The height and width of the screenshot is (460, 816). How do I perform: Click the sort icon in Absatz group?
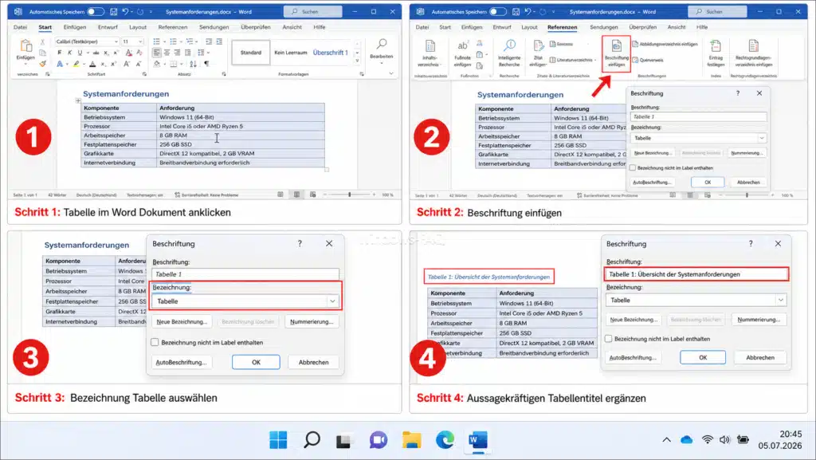point(193,64)
